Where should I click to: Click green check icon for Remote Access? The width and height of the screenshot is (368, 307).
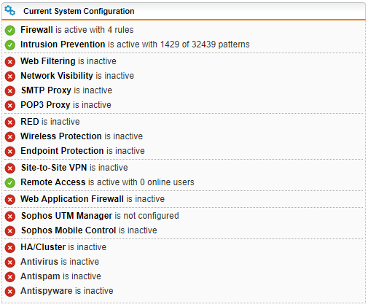click(x=10, y=183)
